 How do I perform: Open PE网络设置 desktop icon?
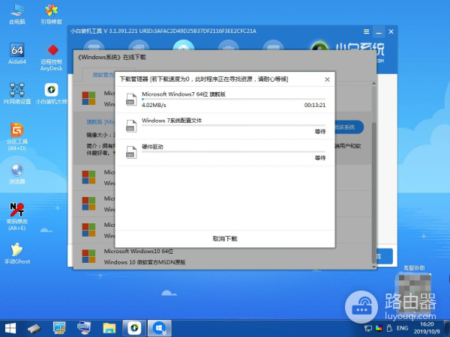(x=17, y=93)
